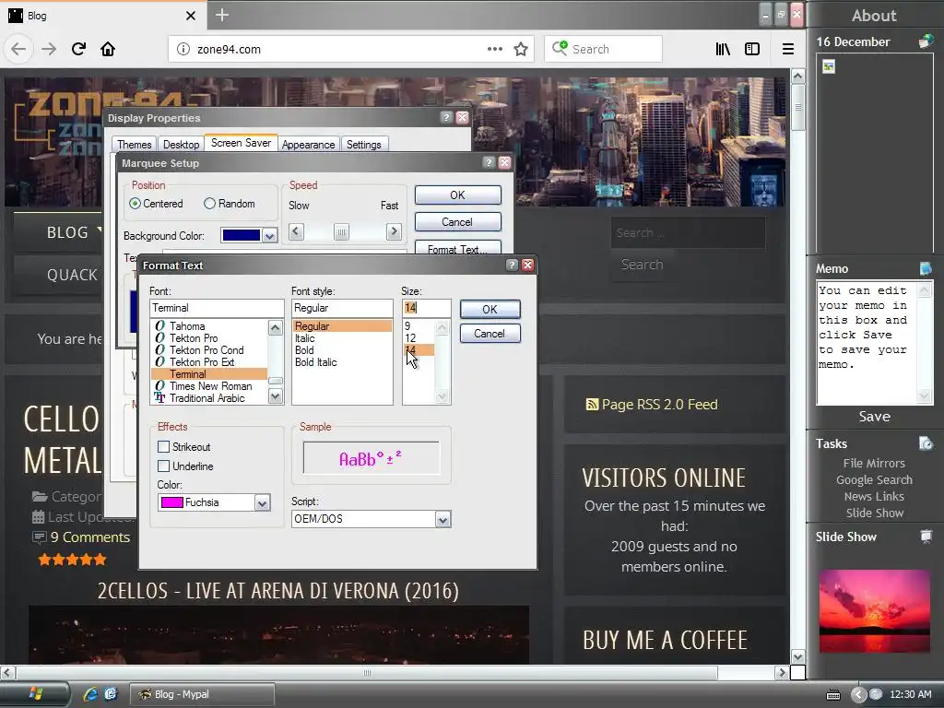Click the browser back arrow

click(18, 49)
